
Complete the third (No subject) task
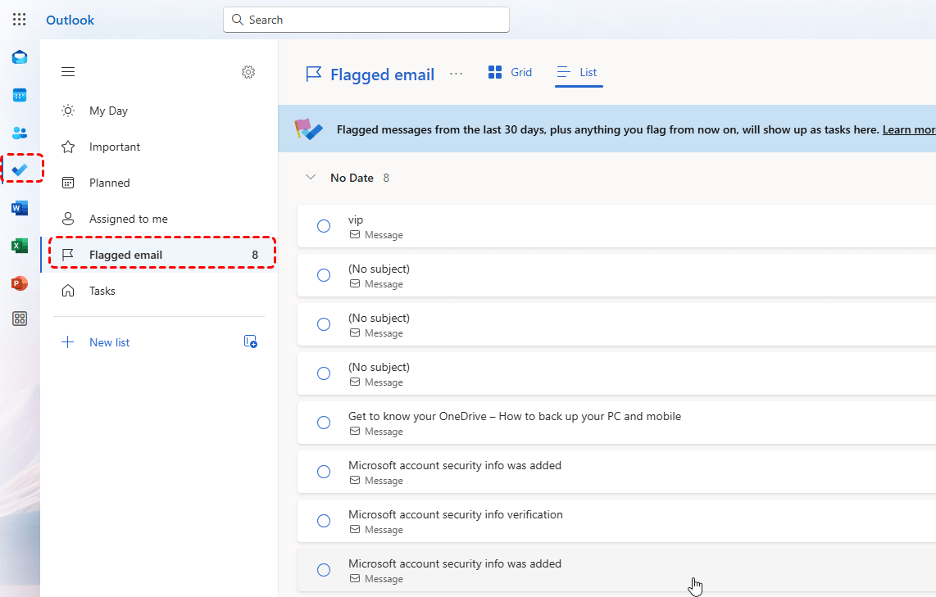pyautogui.click(x=324, y=373)
